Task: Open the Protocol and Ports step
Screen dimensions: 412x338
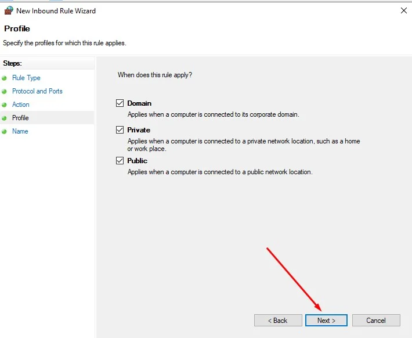Action: coord(37,91)
